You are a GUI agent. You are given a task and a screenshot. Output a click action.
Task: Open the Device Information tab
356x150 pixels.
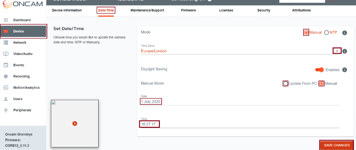click(67, 10)
